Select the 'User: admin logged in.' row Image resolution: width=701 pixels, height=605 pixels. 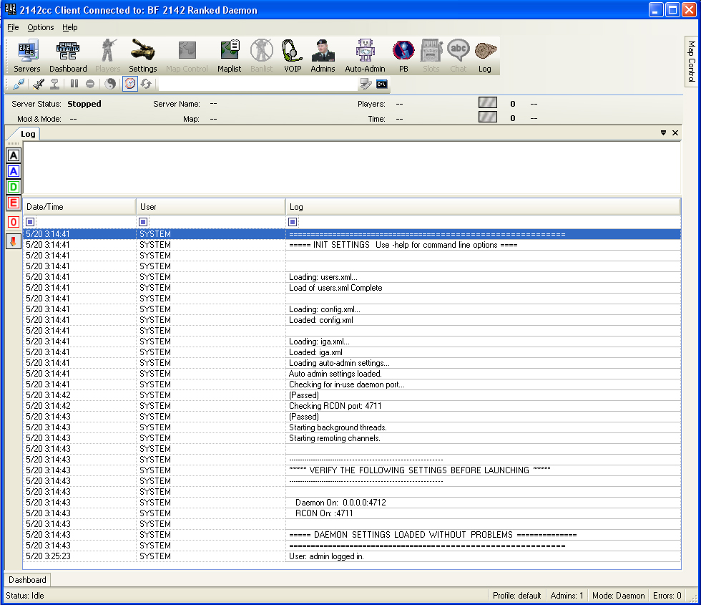click(x=352, y=556)
